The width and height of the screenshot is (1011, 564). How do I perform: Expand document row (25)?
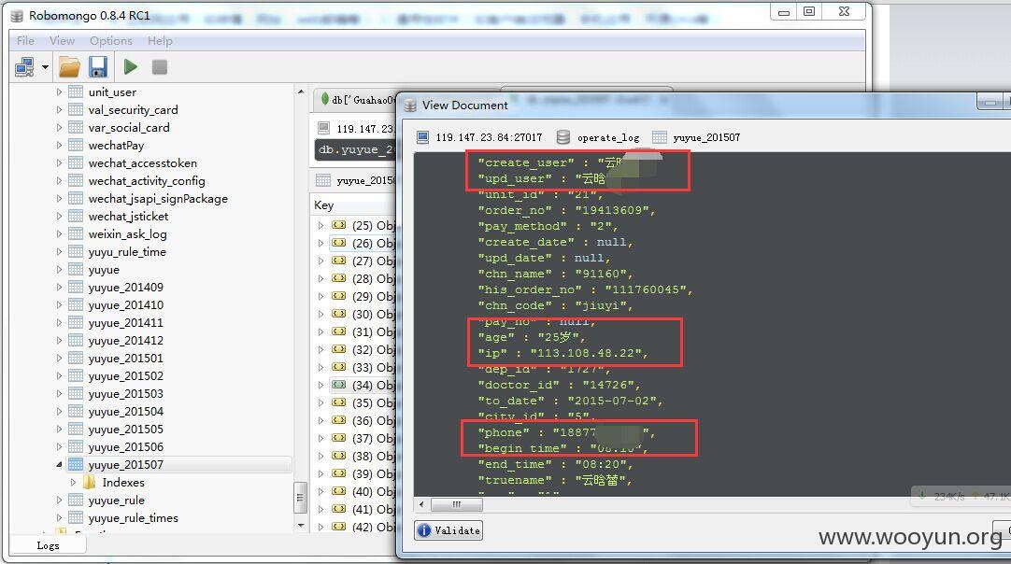(320, 226)
